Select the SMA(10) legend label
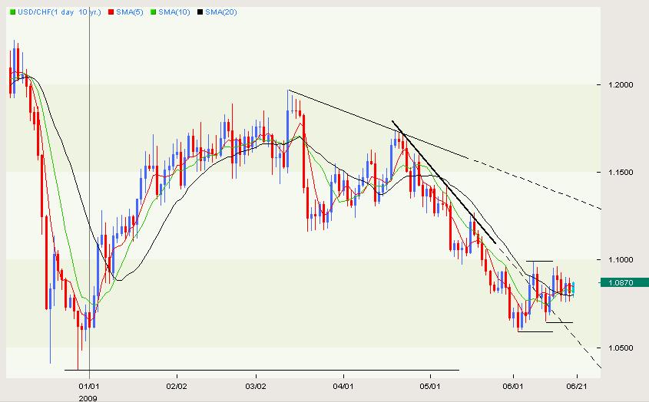 177,13
